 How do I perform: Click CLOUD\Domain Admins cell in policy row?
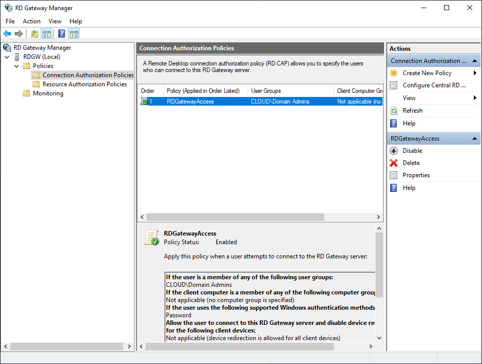point(280,101)
